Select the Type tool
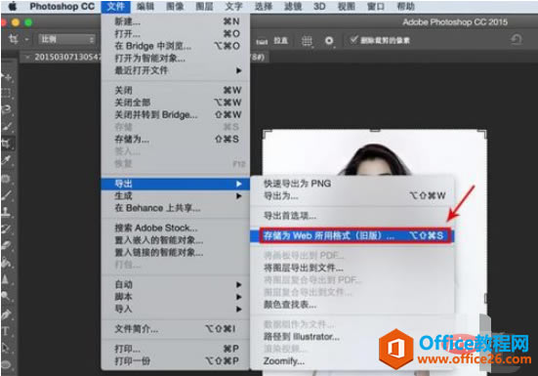Screen dimensions: 538x376 click(x=6, y=331)
